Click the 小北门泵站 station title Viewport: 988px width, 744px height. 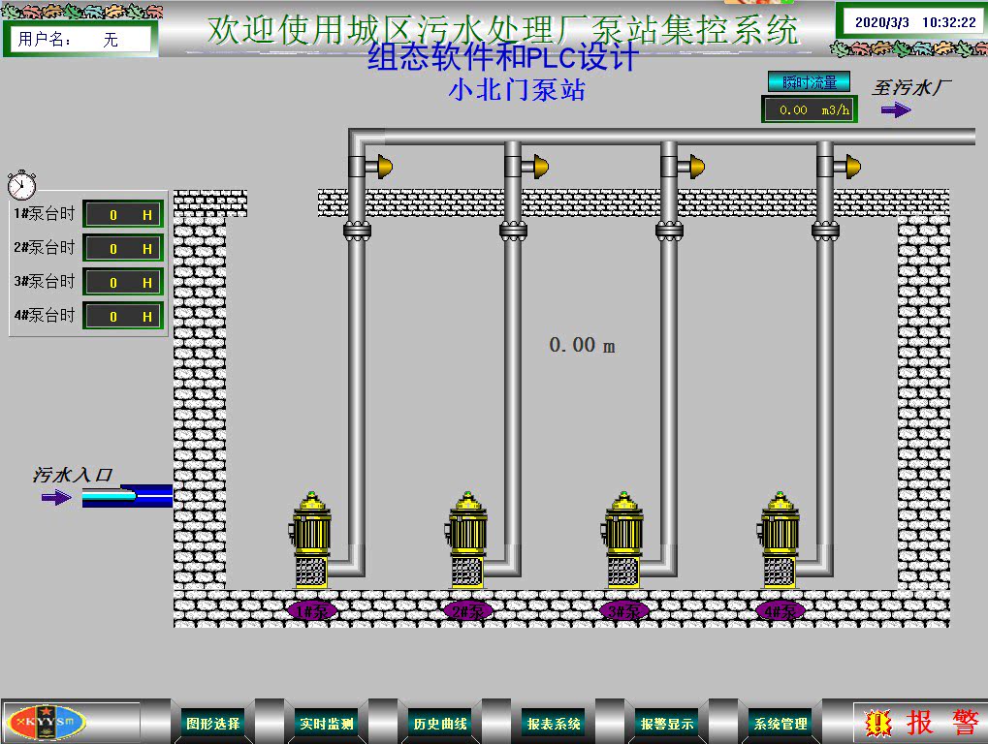(517, 89)
